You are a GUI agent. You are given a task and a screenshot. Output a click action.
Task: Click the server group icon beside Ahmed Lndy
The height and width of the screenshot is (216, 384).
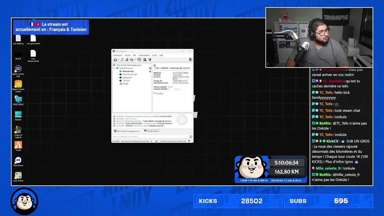pos(150,71)
